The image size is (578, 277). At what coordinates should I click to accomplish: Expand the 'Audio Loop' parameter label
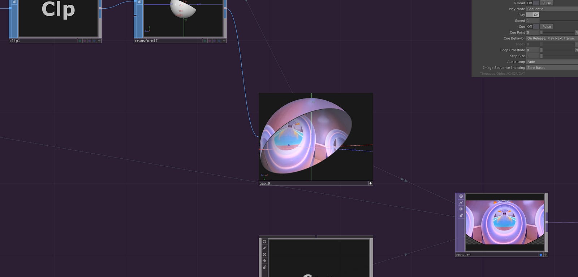[516, 62]
